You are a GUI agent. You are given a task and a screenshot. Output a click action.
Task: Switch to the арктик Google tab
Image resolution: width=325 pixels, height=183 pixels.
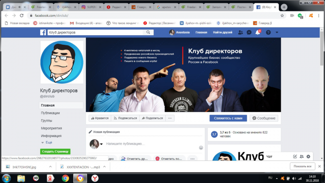[x=166, y=7]
